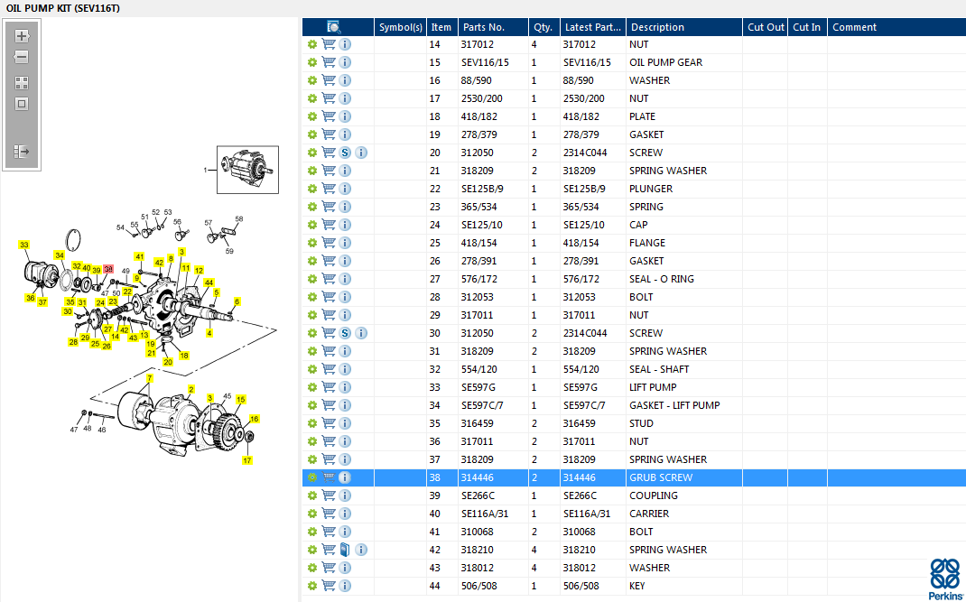This screenshot has width=966, height=602.
Task: Add KEY 506/508 to cart
Action: (x=329, y=586)
